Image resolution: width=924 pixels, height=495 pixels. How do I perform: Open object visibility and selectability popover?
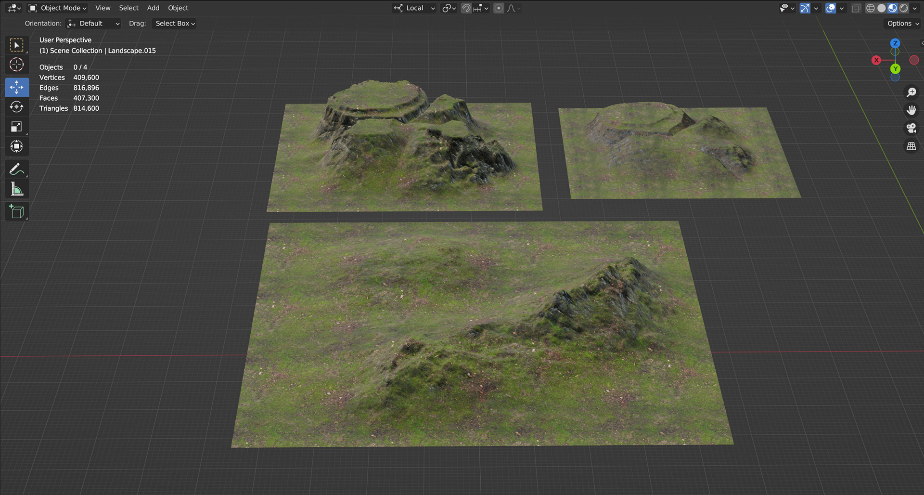pyautogui.click(x=787, y=8)
